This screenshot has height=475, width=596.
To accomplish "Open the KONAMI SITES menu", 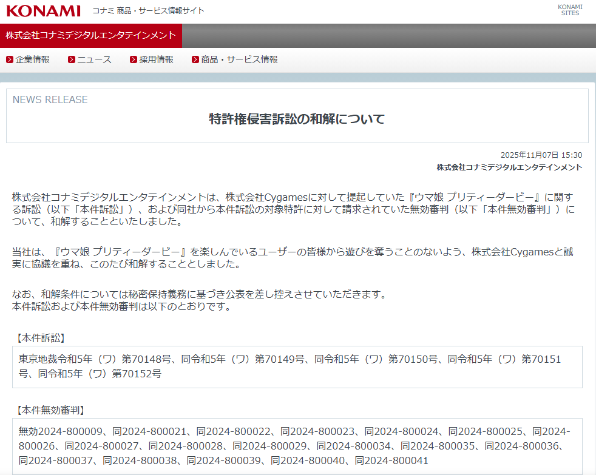I will coord(569,10).
